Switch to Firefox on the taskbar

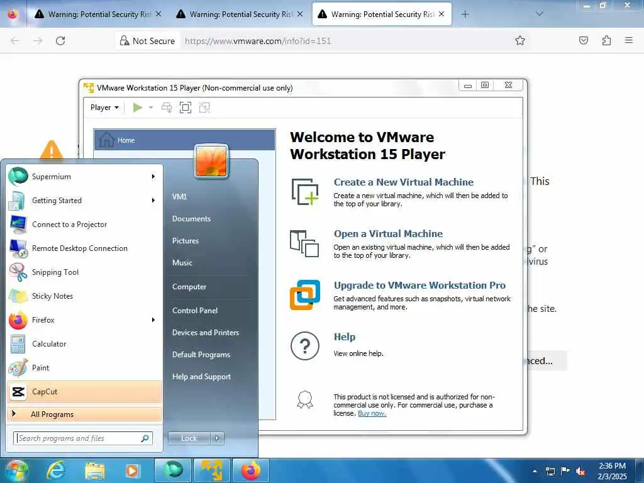tap(251, 470)
